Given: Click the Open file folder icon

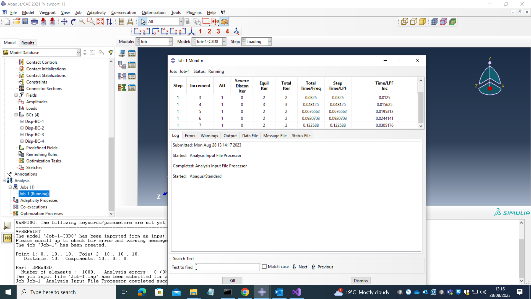Looking at the screenshot, I should pyautogui.click(x=16, y=22).
